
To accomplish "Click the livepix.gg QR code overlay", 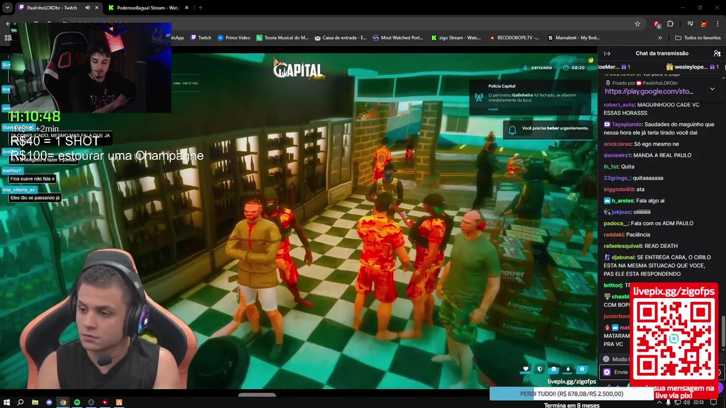I will [x=674, y=338].
